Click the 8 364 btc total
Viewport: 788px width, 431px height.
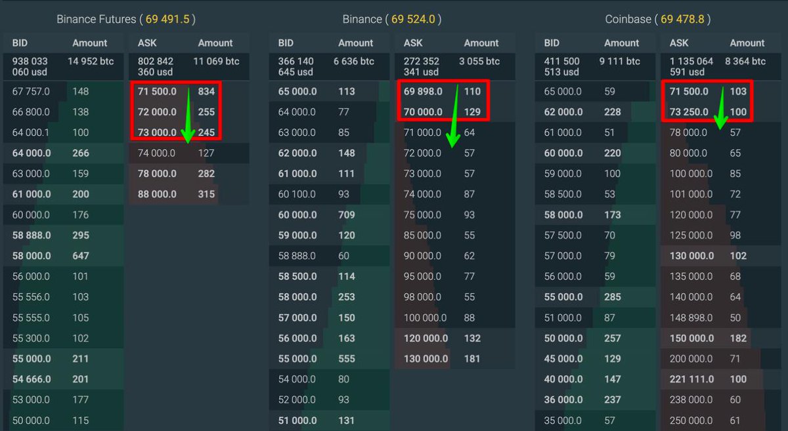(745, 61)
